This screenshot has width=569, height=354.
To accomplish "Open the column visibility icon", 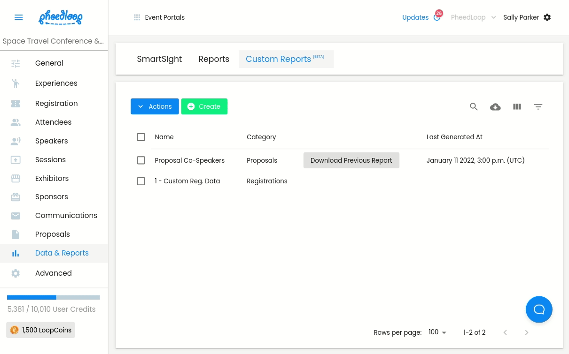I will (517, 106).
